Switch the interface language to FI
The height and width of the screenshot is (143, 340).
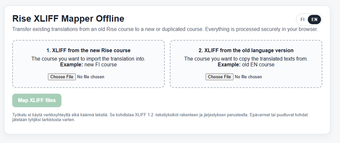303,19
